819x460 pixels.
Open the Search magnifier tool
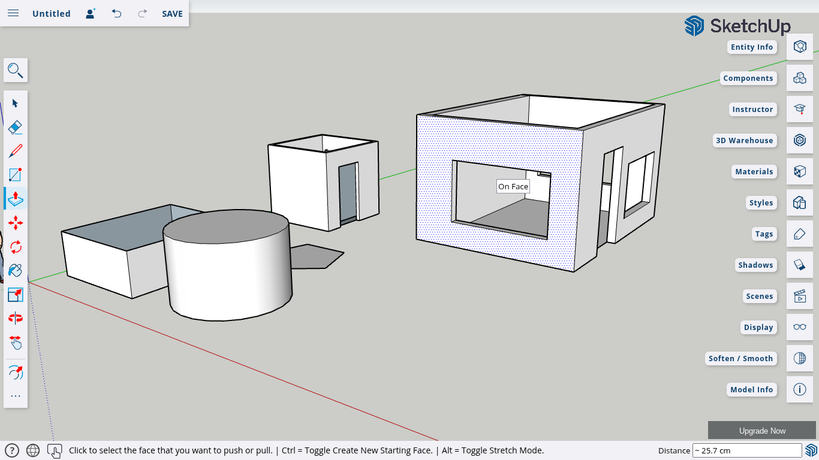coord(16,71)
